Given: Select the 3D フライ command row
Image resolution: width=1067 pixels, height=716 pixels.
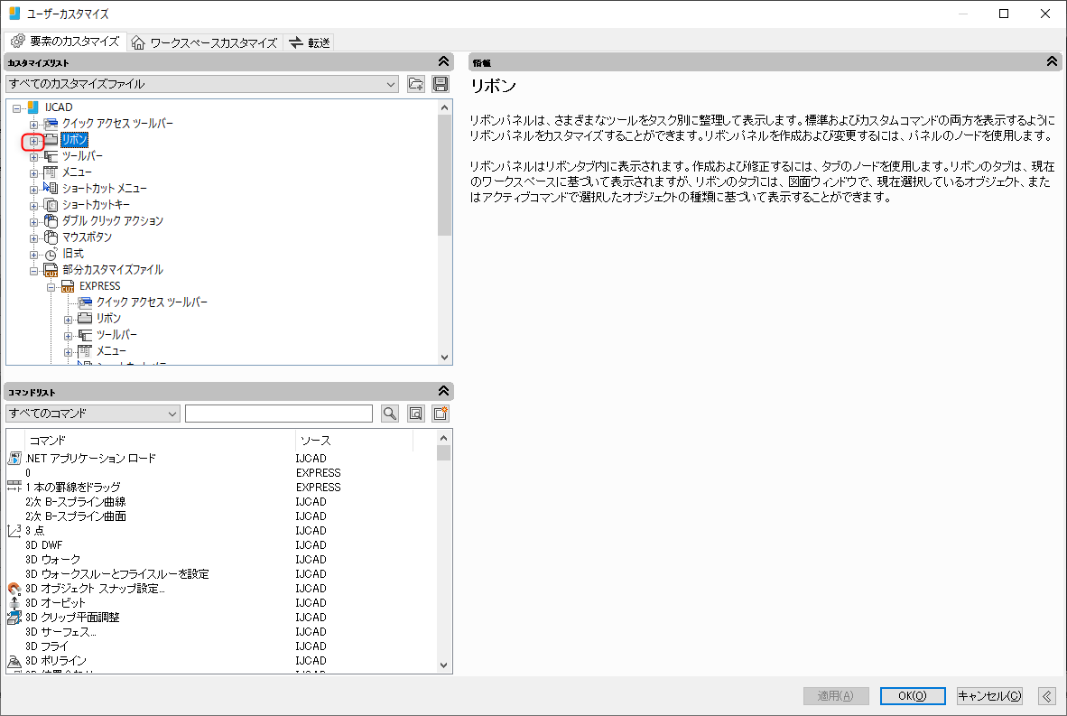Looking at the screenshot, I should [x=222, y=646].
